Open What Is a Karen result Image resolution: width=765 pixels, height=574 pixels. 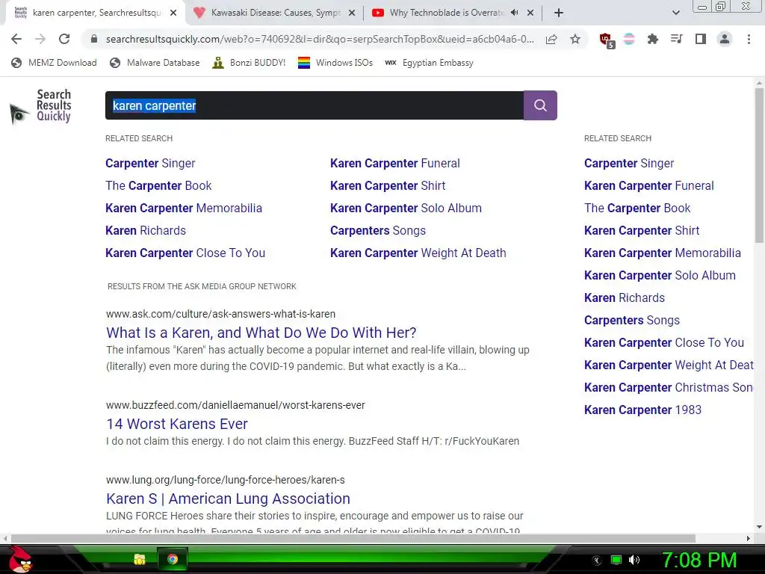point(261,333)
